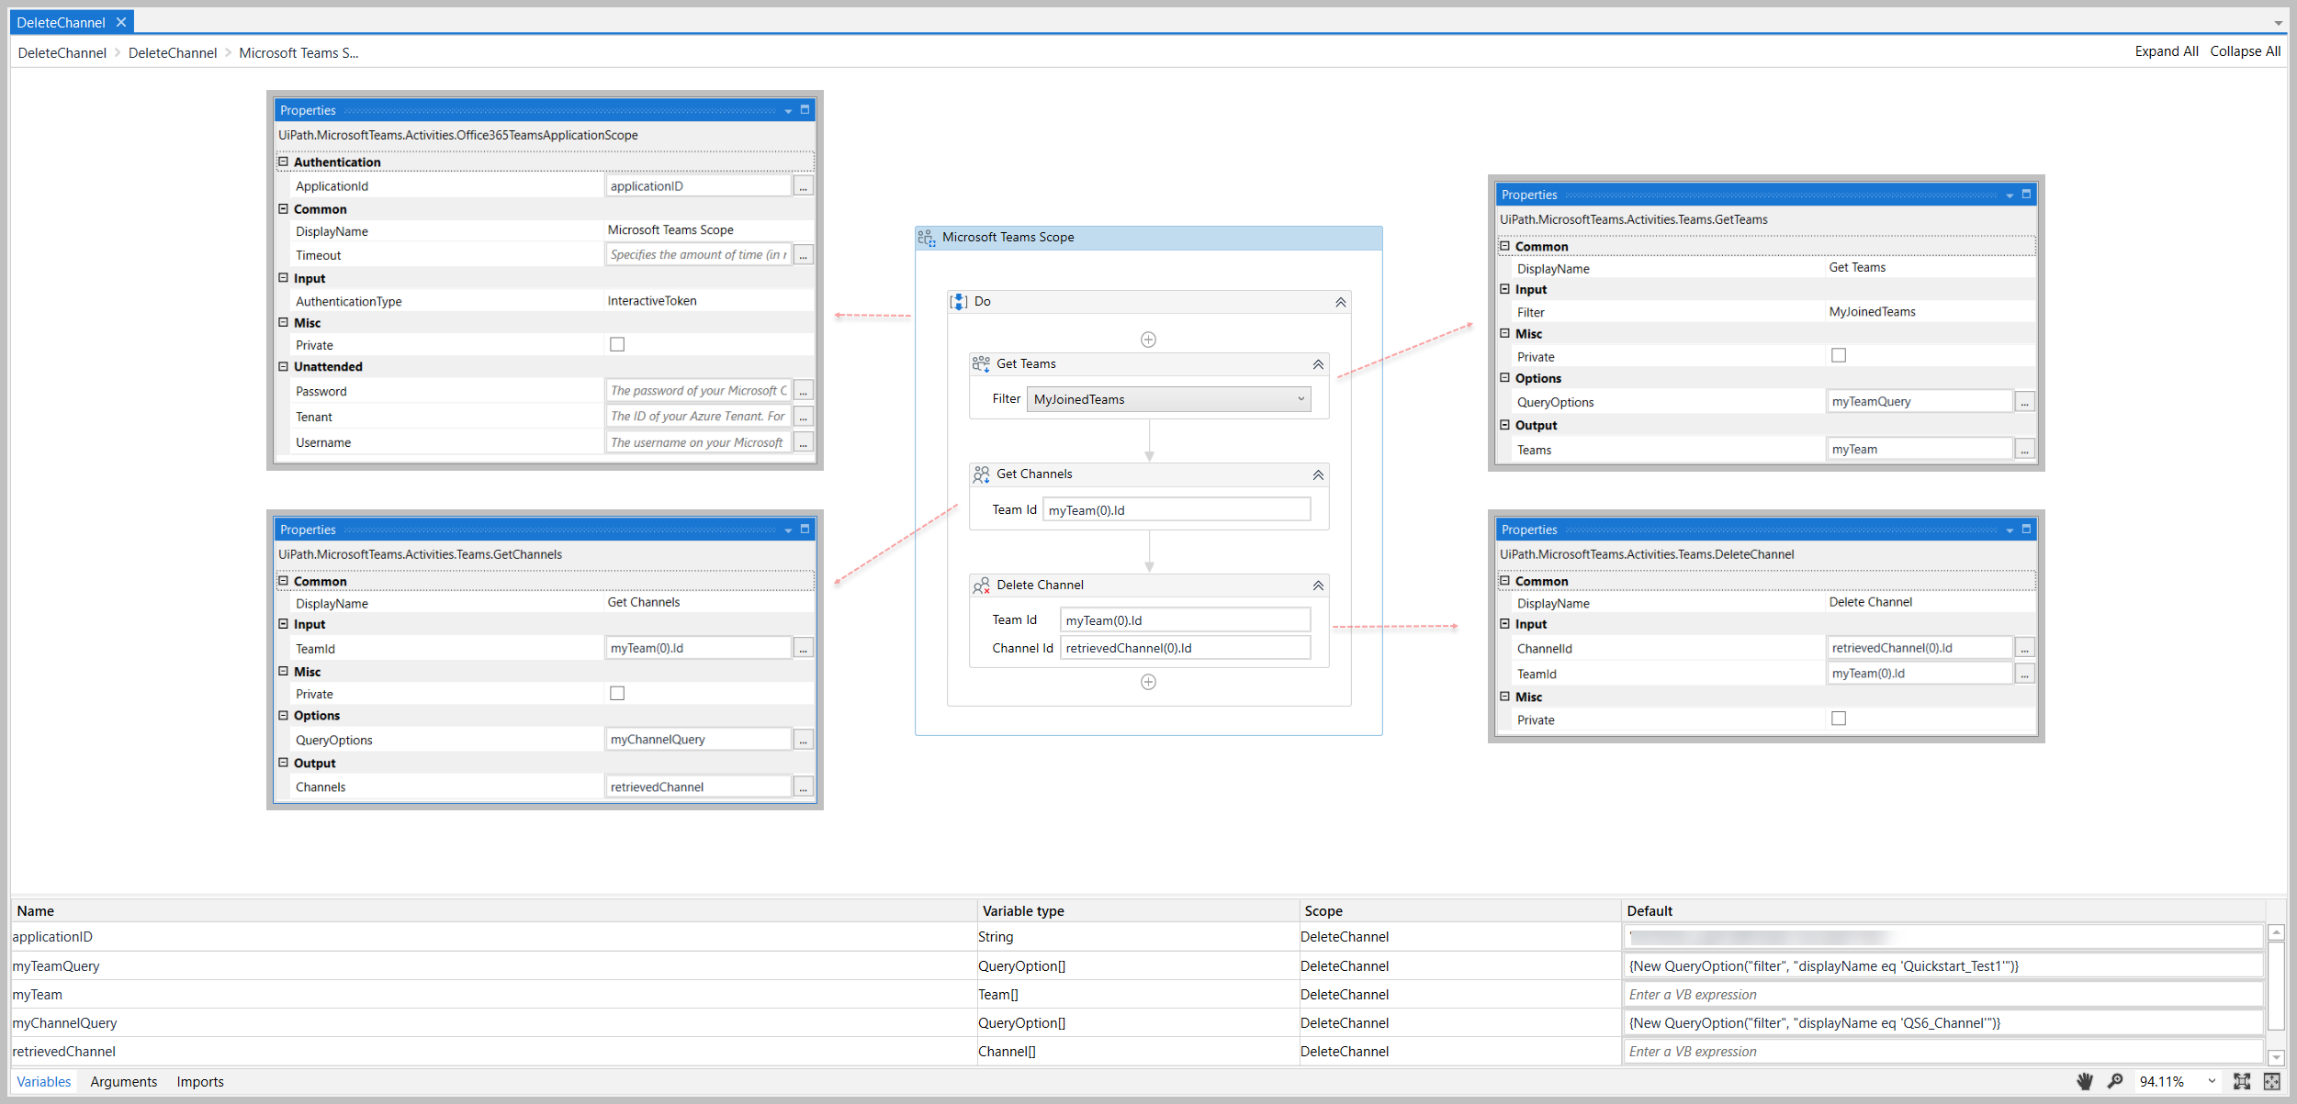
Task: Collapse Output section in GetChannels properties
Action: [x=284, y=763]
